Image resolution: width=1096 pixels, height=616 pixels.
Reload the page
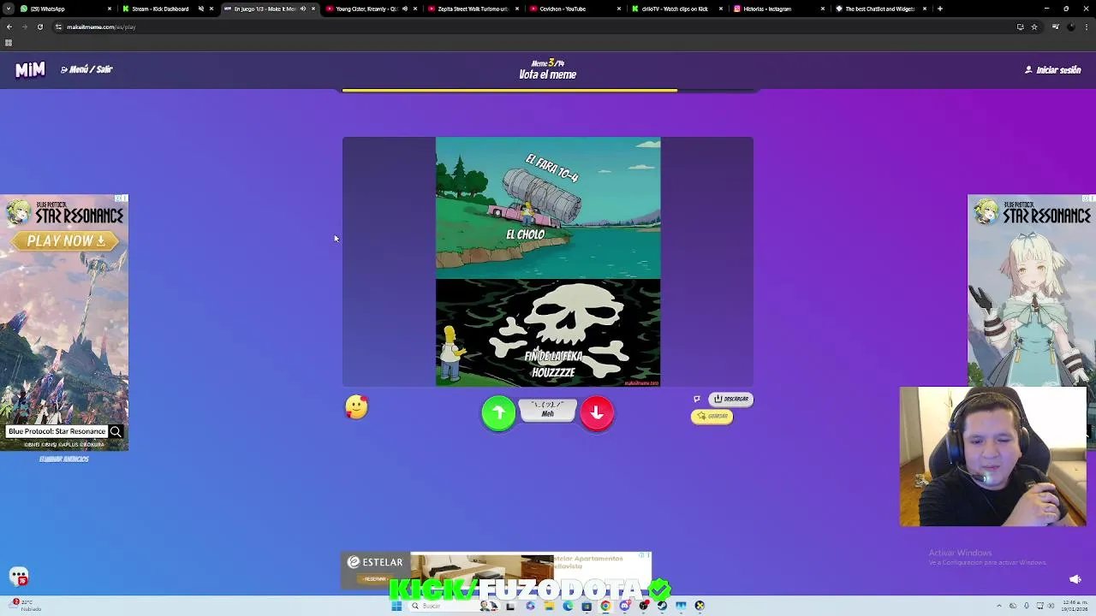coord(39,27)
